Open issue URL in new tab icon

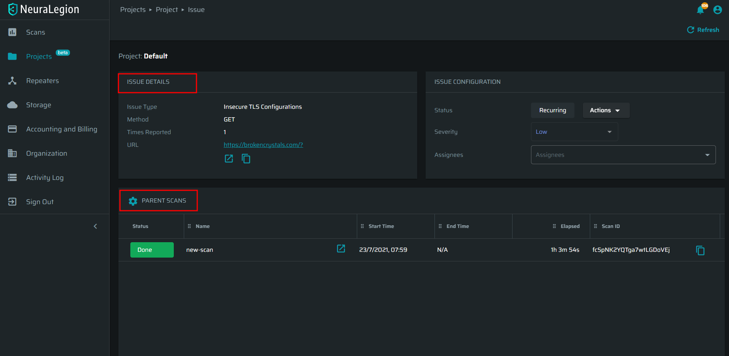click(229, 158)
